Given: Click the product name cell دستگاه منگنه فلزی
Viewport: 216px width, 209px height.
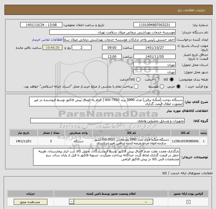Looking at the screenshot, I should point(132,141).
